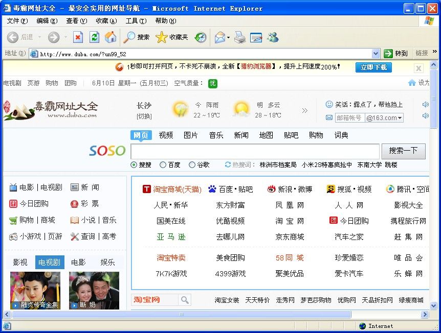Click the Mail envelope toolbar icon
The image size is (441, 333).
click(x=220, y=37)
